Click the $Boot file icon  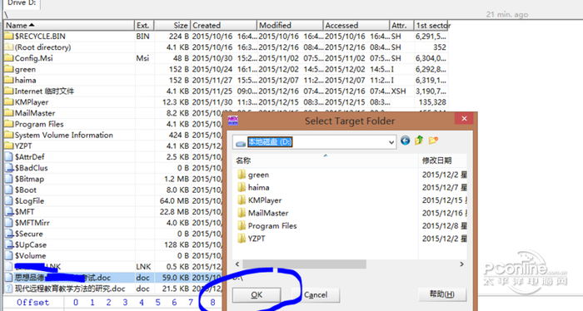[x=8, y=190]
